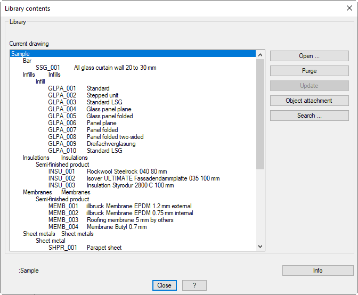Select the Sample root tree entry

[x=20, y=54]
